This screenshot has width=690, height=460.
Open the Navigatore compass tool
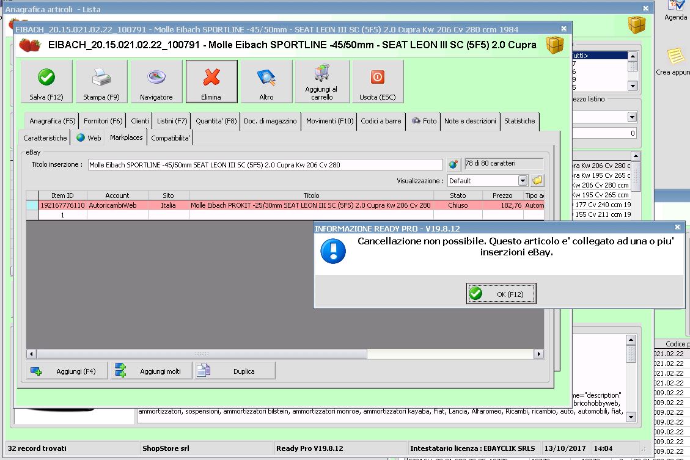(x=156, y=82)
